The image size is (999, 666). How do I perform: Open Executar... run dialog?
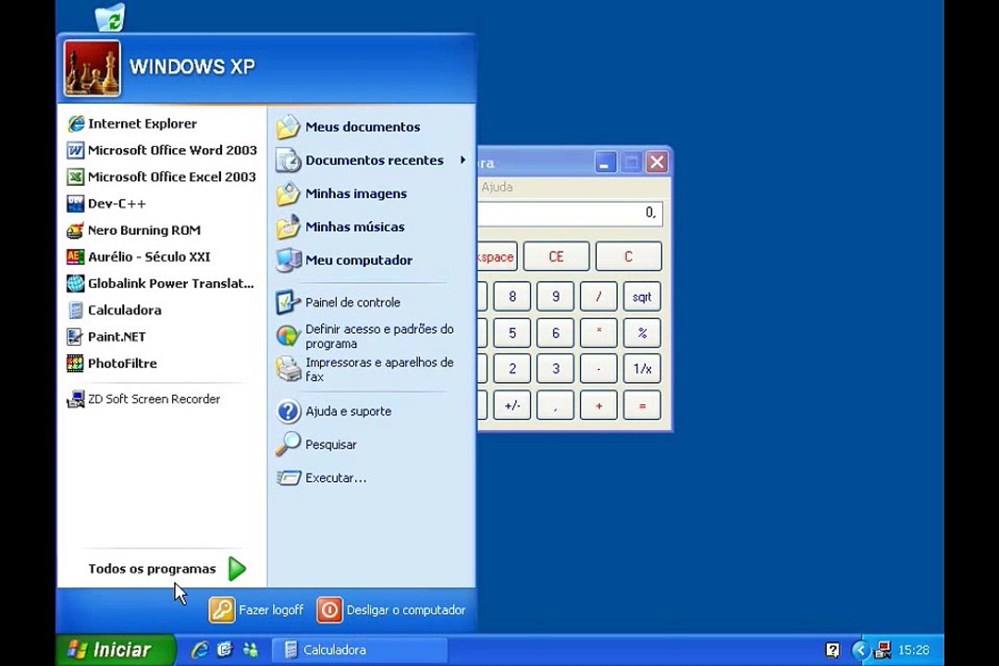click(x=322, y=478)
